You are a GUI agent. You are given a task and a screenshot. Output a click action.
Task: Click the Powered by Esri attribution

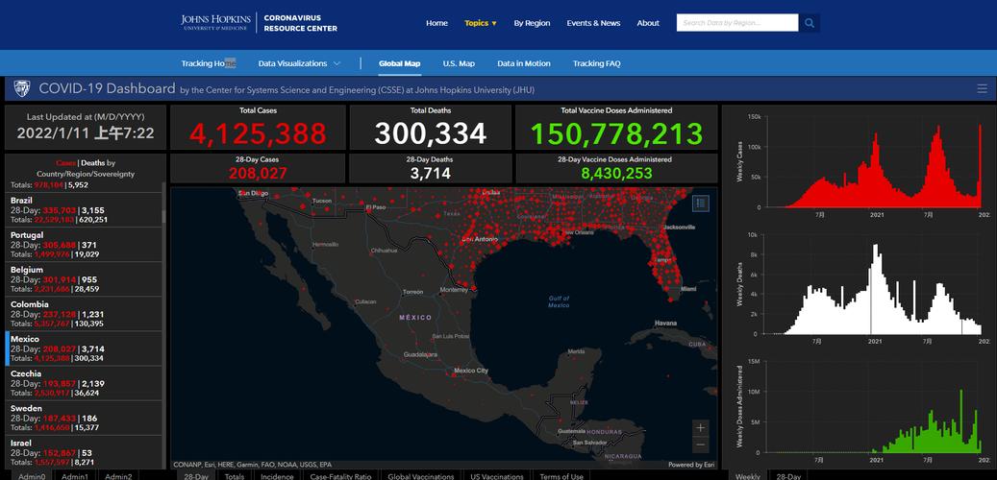(x=692, y=465)
